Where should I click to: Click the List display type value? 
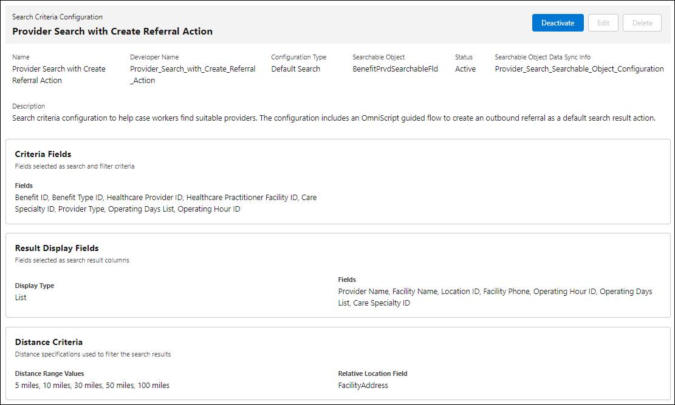click(21, 298)
